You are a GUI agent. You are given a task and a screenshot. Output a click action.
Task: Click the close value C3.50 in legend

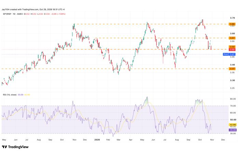coord(47,14)
